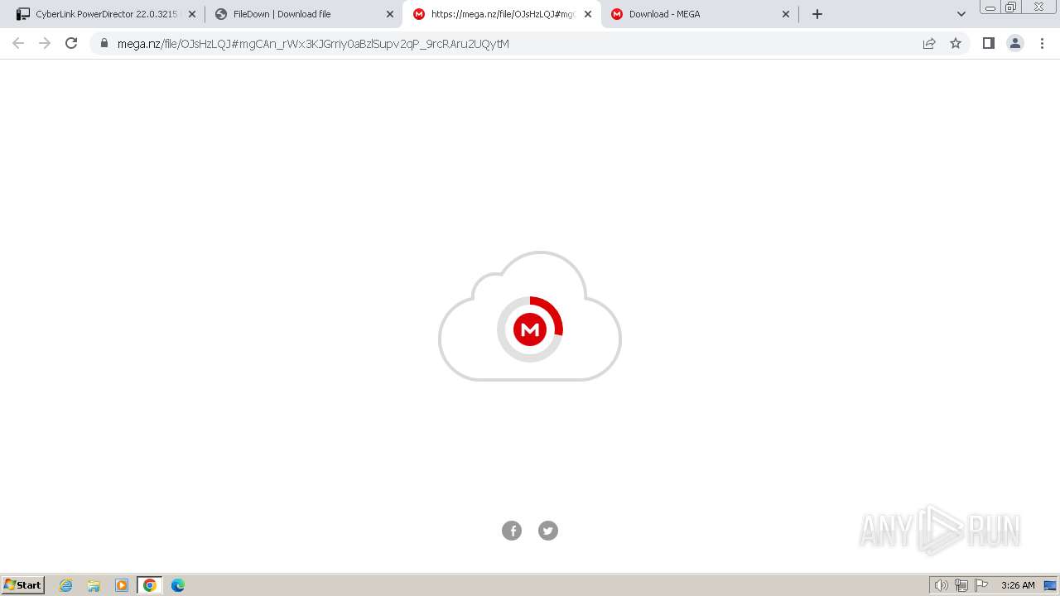The width and height of the screenshot is (1060, 596).
Task: Select the active mega.nz file tab
Action: coord(501,14)
